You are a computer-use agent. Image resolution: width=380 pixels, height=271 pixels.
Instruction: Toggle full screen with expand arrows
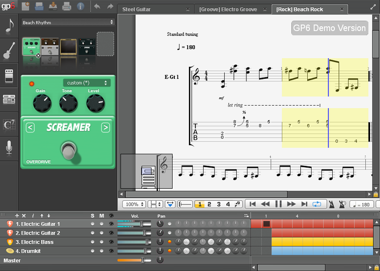(x=373, y=7)
